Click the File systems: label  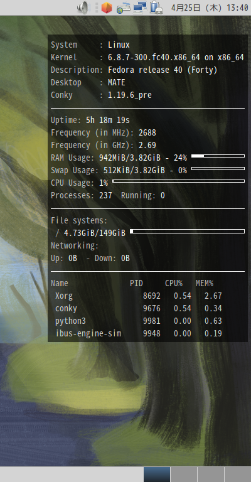tap(79, 221)
